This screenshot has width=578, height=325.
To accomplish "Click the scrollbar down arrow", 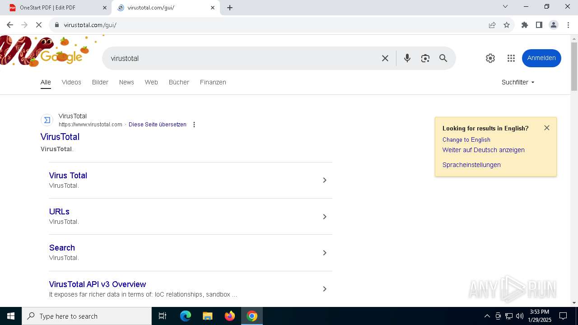I will (x=574, y=303).
